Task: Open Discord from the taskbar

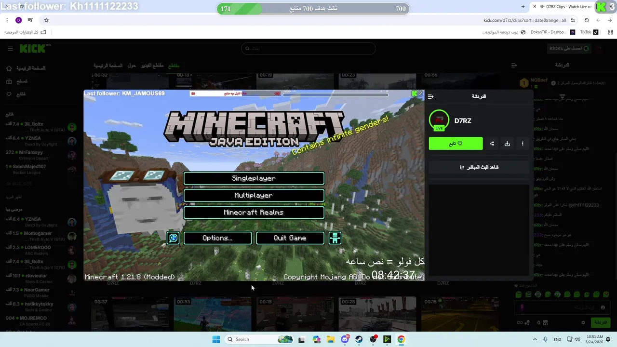Action: (x=345, y=339)
